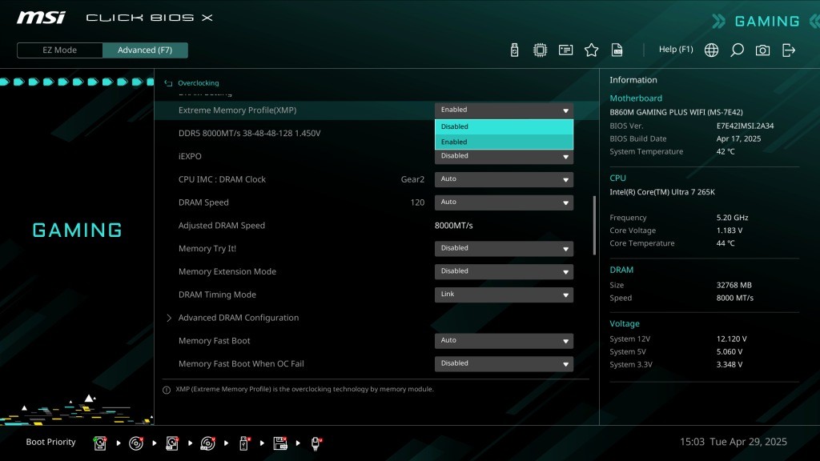Open the Favorites star icon
Image resolution: width=820 pixels, height=461 pixels.
592,50
